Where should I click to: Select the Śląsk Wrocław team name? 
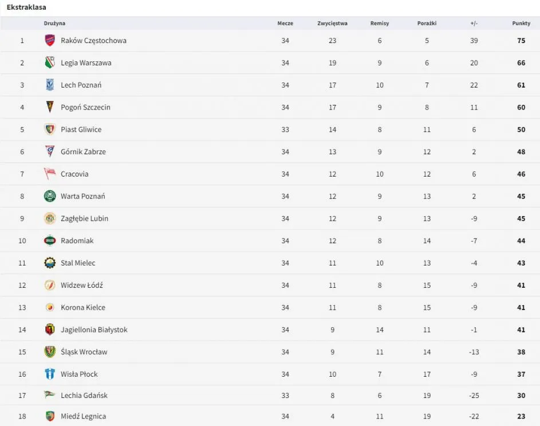pos(84,352)
